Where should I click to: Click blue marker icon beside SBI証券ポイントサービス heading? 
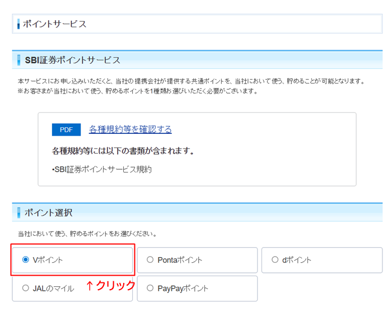click(18, 60)
